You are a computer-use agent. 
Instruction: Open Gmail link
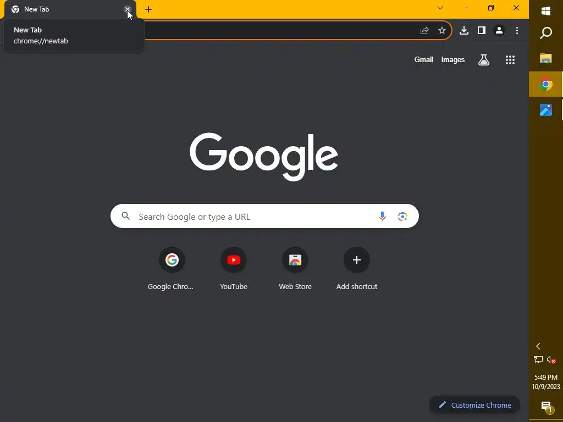tap(424, 59)
